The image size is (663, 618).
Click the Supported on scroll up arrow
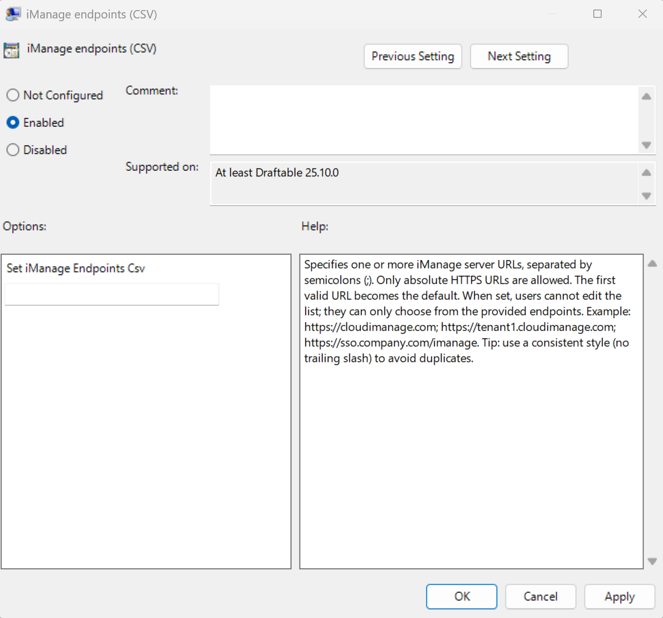(646, 173)
